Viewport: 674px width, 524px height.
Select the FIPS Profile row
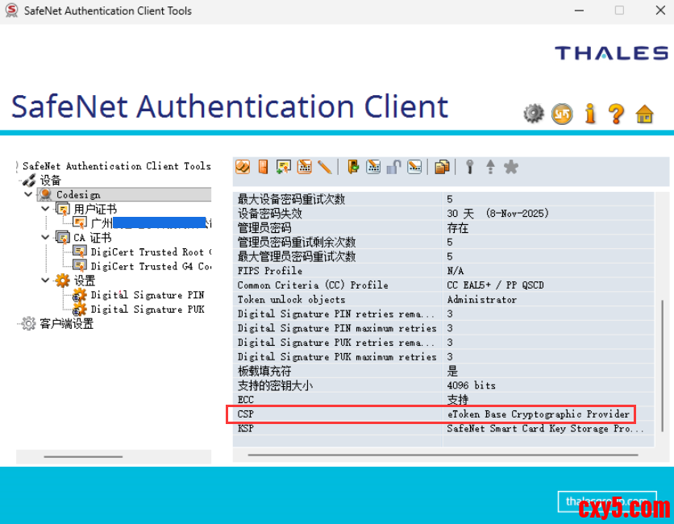click(x=443, y=271)
